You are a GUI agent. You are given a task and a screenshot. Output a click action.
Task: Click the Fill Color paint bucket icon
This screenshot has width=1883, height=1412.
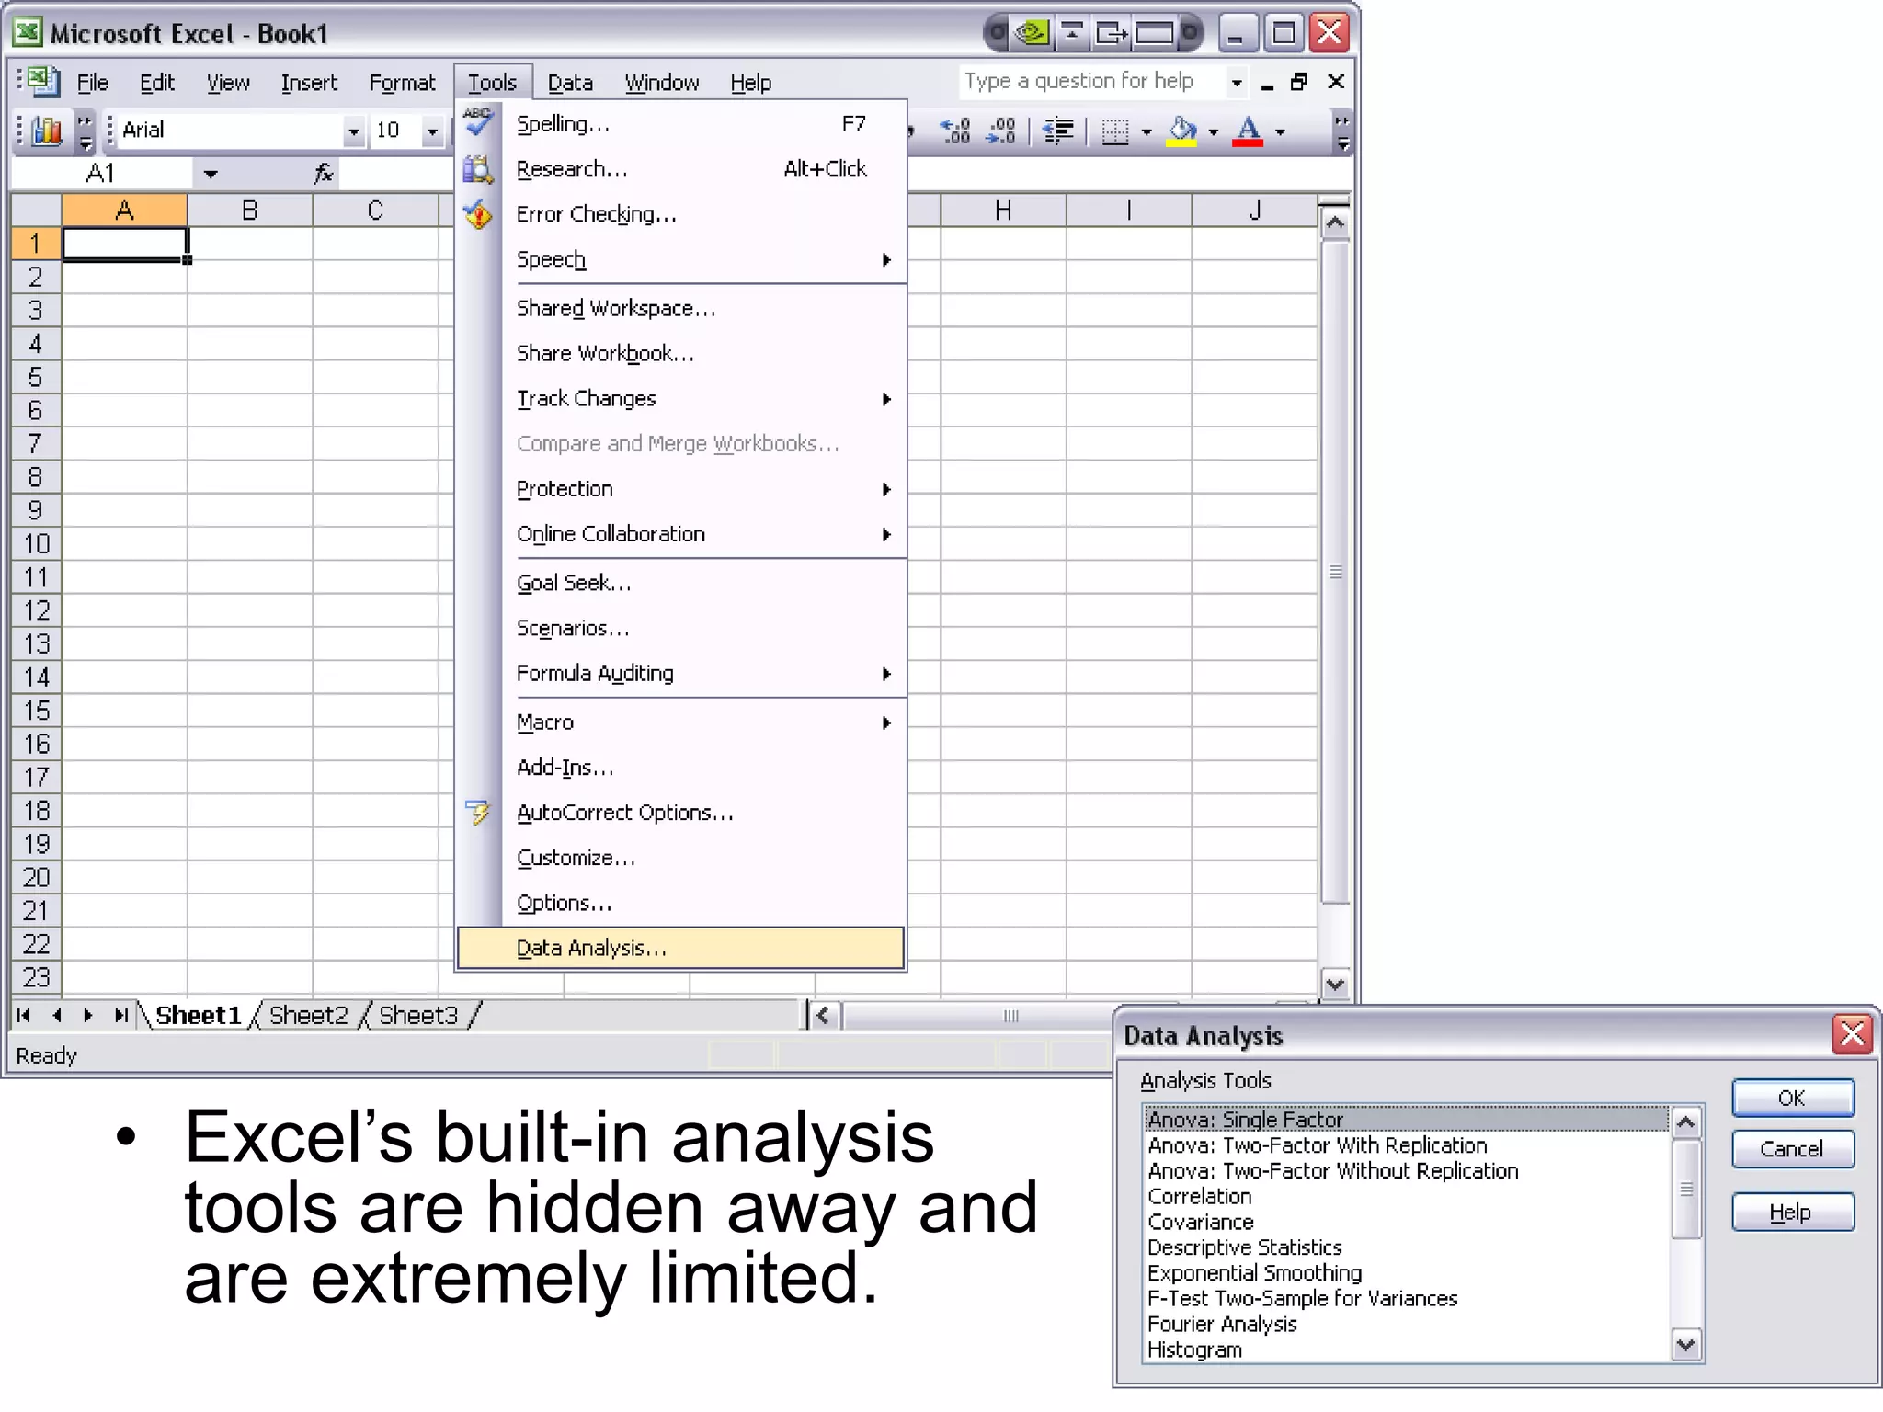point(1182,131)
